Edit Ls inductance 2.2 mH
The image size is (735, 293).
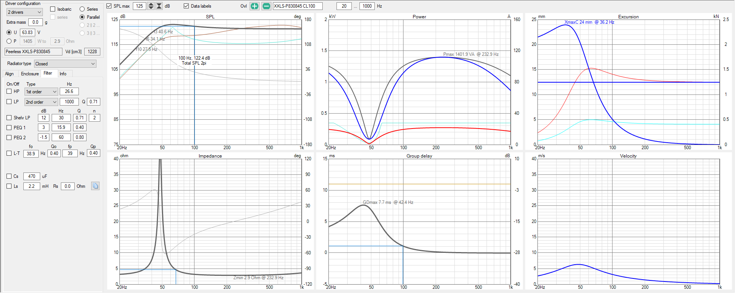coord(32,186)
